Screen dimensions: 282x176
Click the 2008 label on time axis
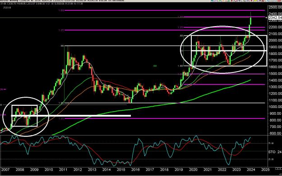(20, 170)
